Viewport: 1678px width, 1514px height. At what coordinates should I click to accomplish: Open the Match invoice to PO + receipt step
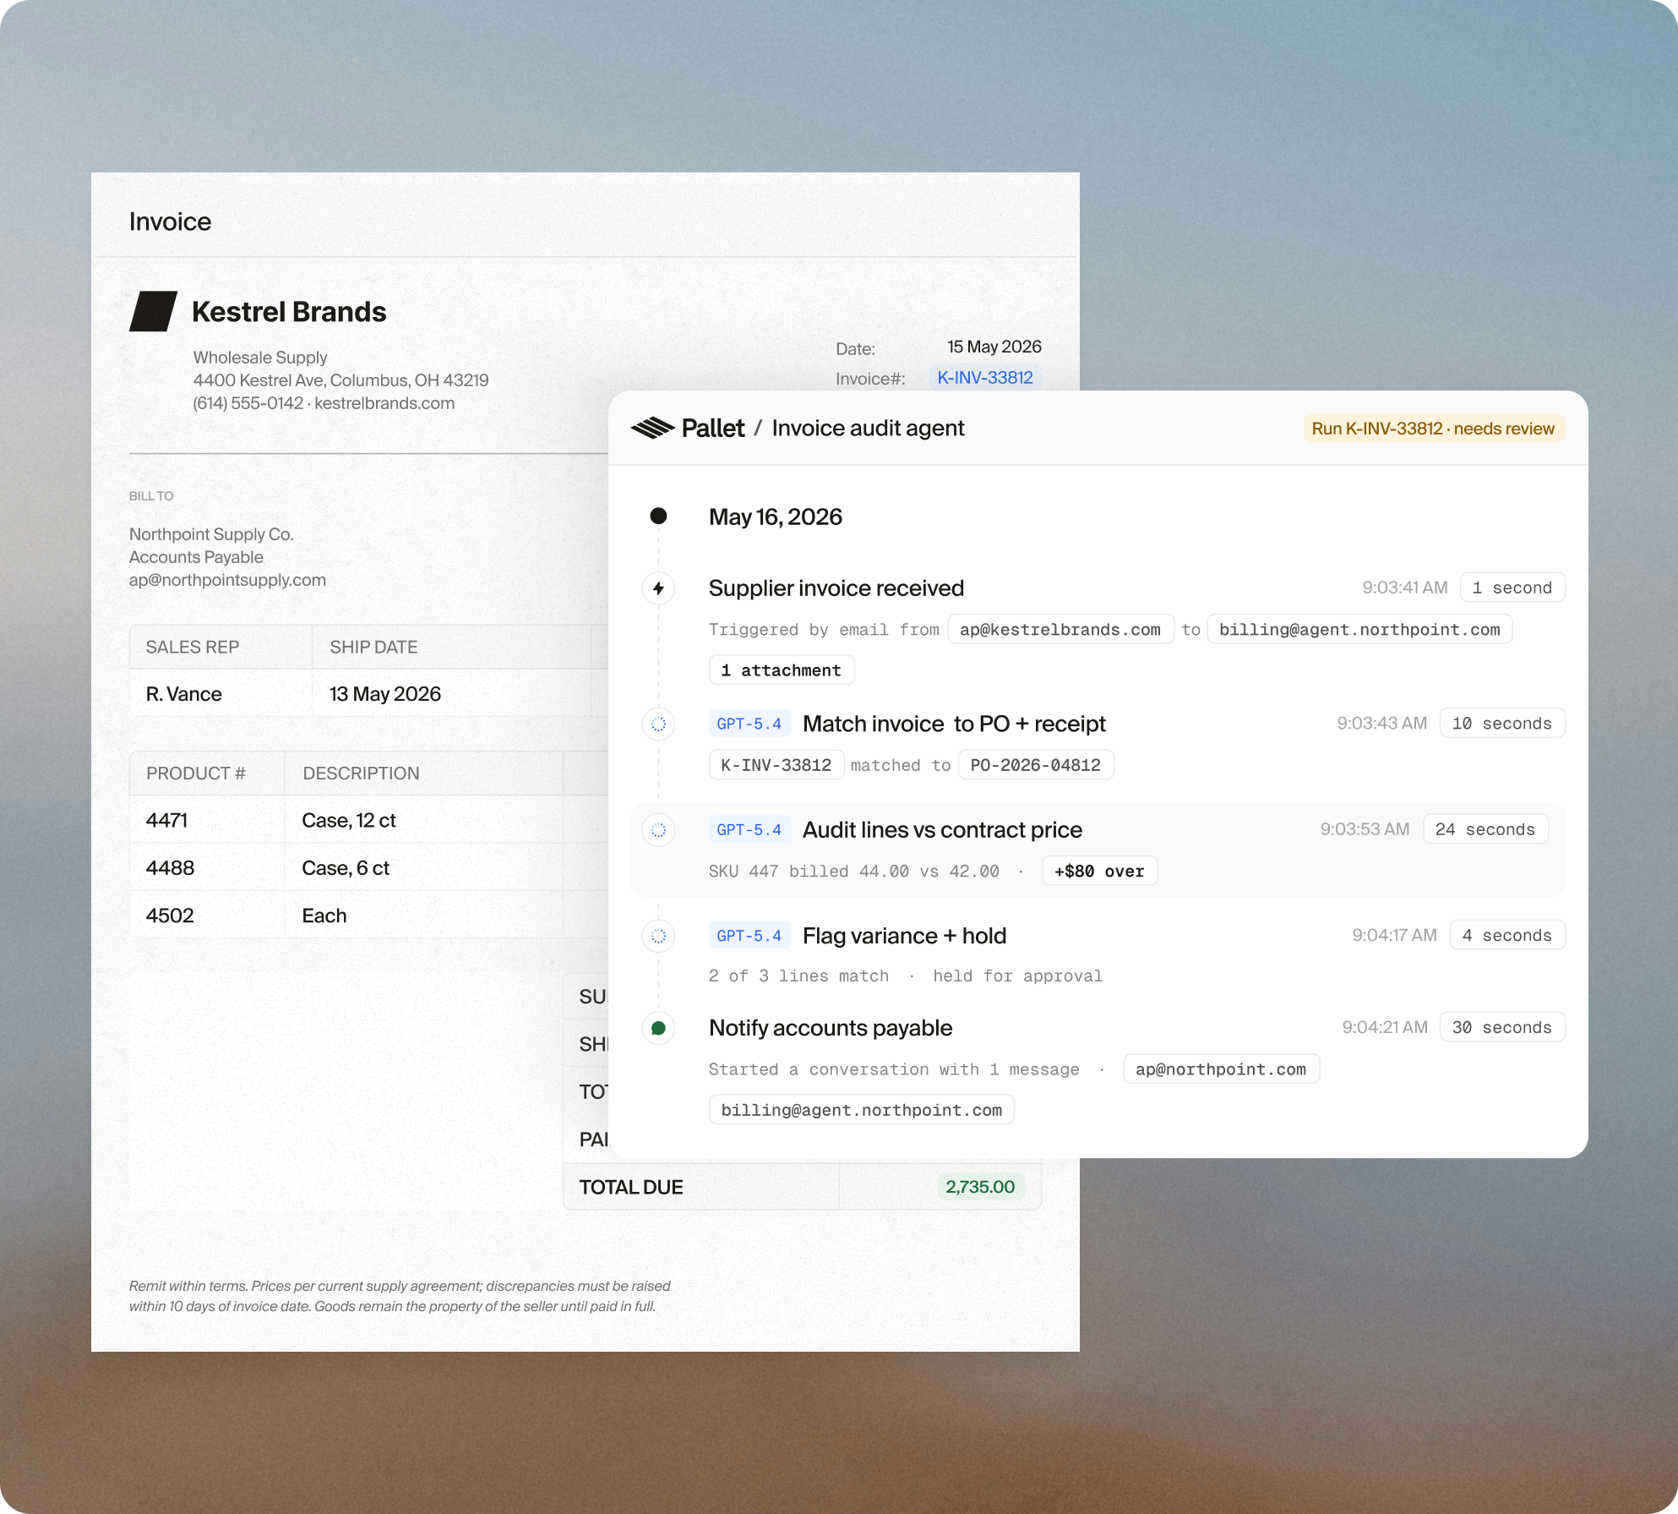[x=954, y=724]
